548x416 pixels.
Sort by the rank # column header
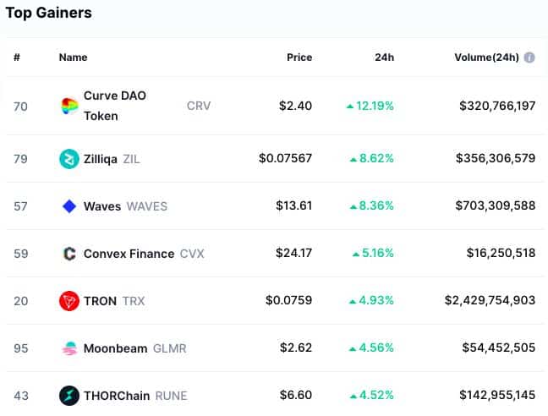click(16, 57)
